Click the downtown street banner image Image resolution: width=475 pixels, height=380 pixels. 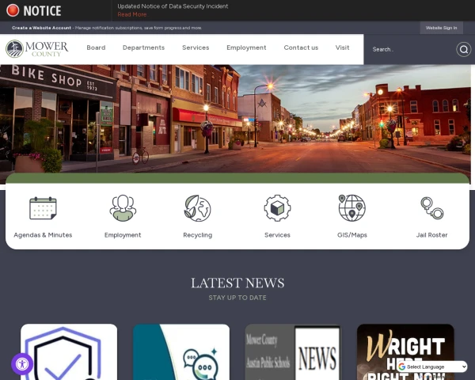(235, 119)
